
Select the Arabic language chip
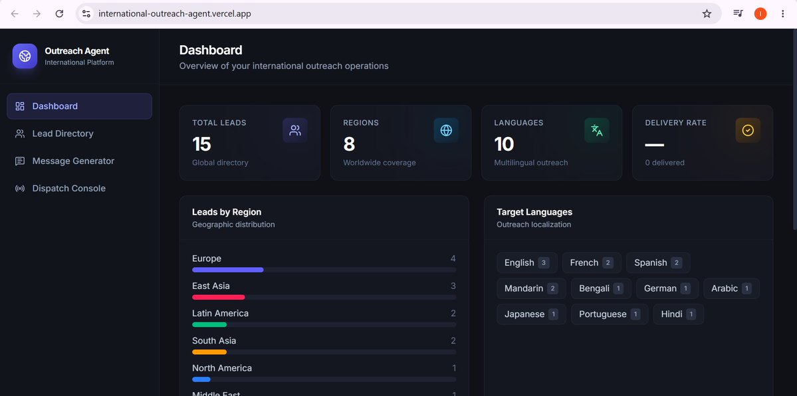pos(731,289)
